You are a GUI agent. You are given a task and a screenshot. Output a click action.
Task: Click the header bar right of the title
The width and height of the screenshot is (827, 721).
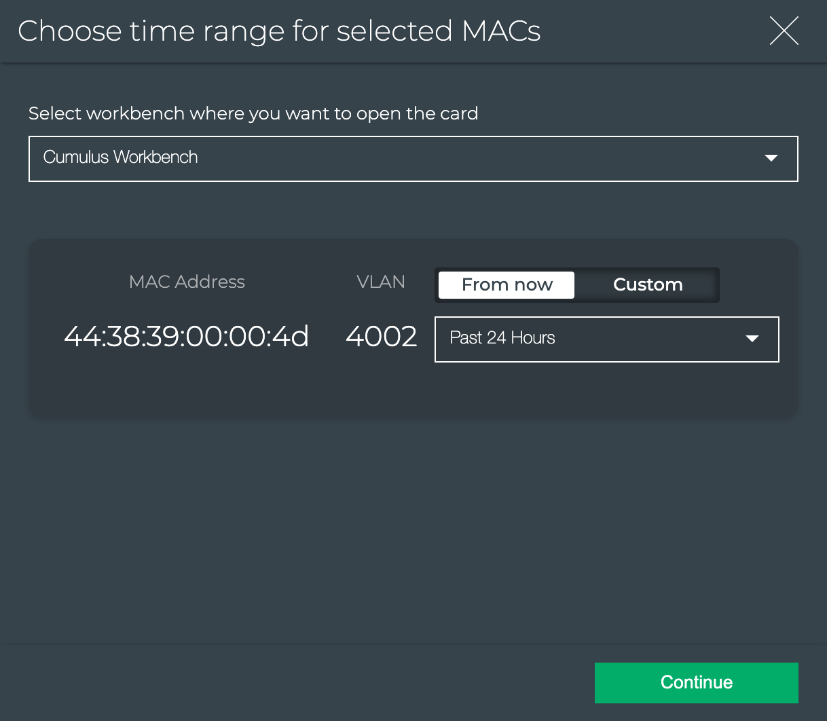(652, 31)
